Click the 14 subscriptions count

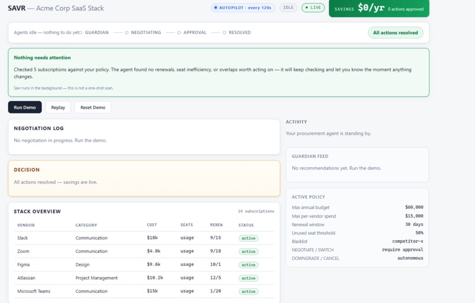pyautogui.click(x=256, y=211)
